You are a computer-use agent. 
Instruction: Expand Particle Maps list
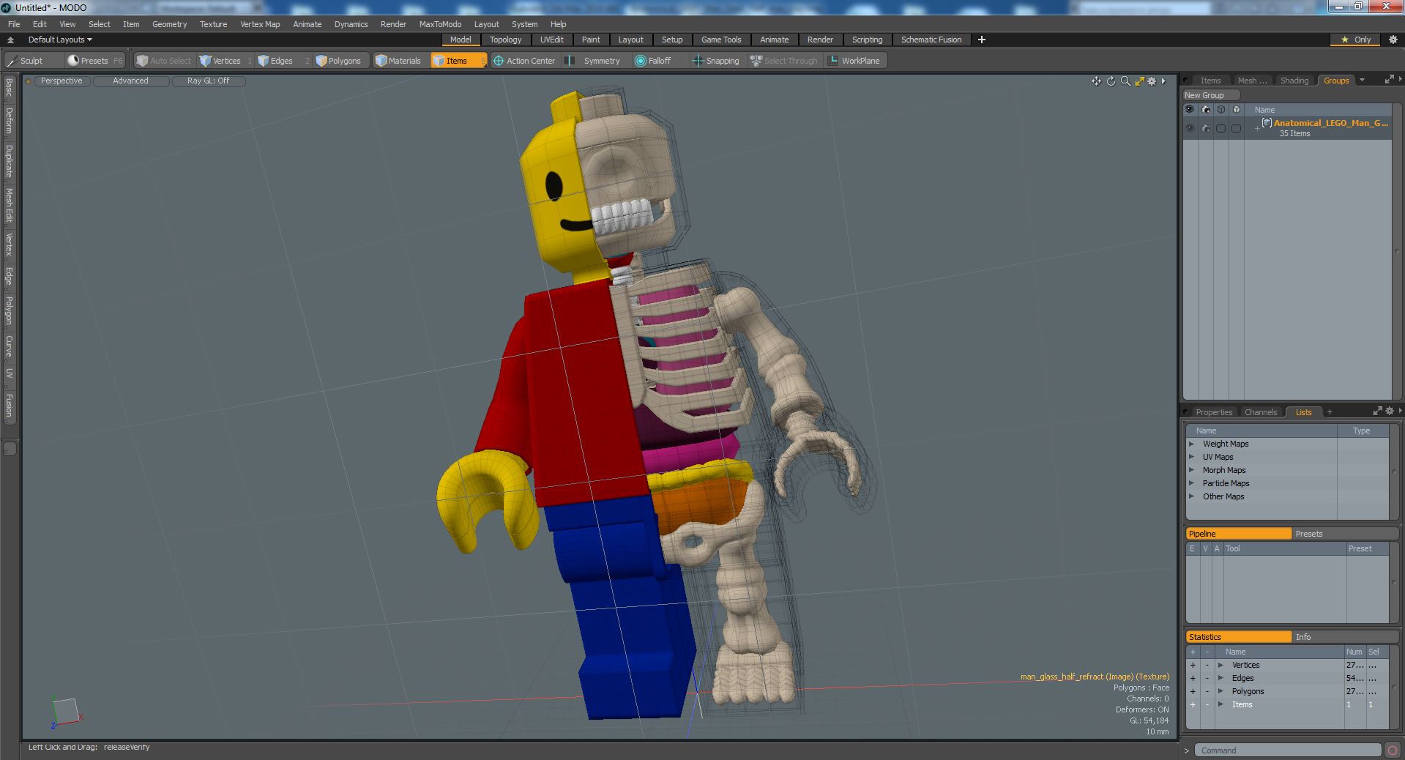pos(1192,483)
